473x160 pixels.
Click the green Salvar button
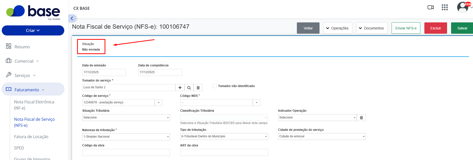(462, 28)
